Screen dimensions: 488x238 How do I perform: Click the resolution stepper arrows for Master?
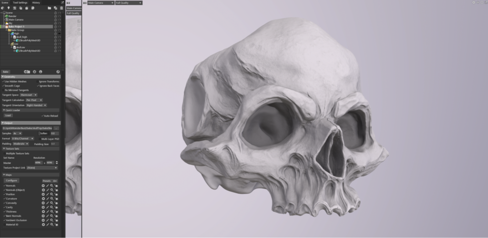(x=57, y=163)
